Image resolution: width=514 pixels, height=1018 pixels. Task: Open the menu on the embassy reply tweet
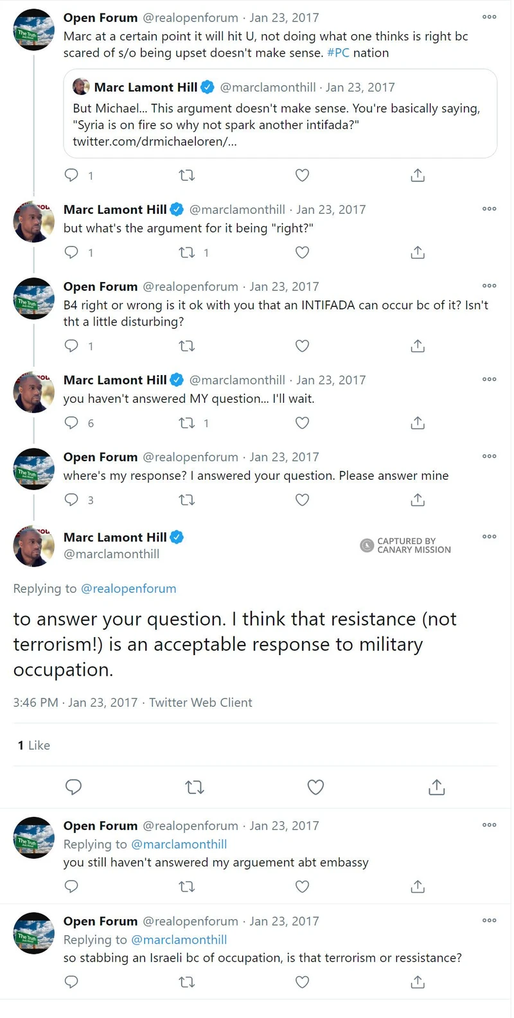[489, 825]
